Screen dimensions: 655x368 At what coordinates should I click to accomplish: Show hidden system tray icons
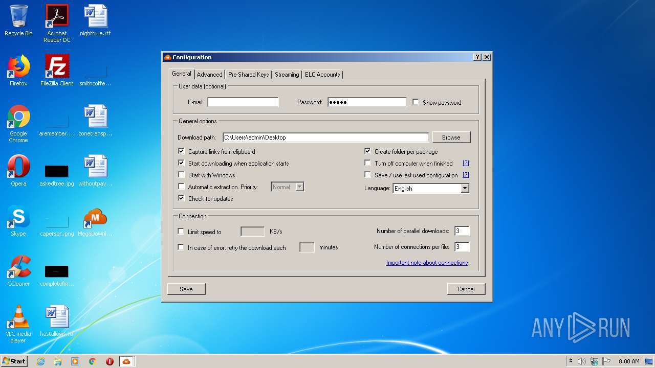pos(571,361)
